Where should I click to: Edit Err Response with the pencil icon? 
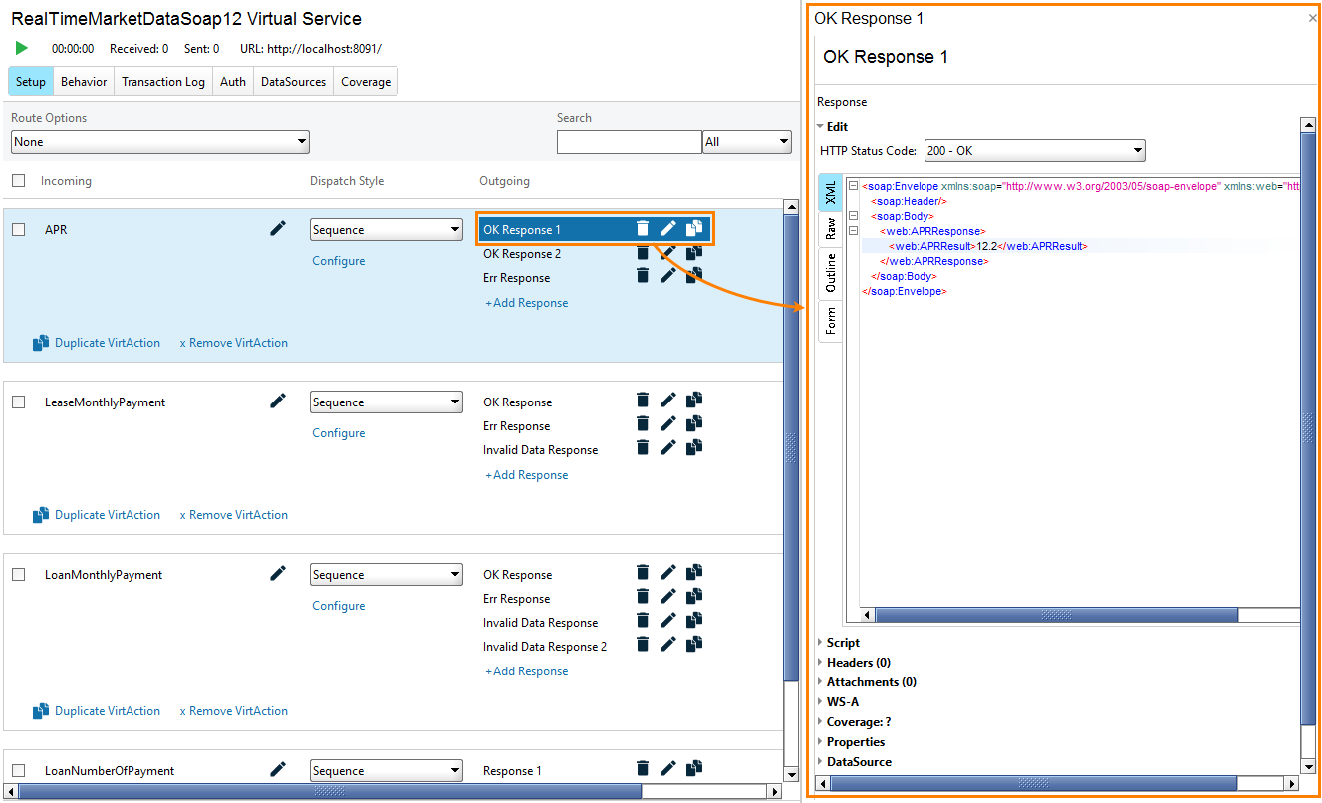tap(667, 277)
